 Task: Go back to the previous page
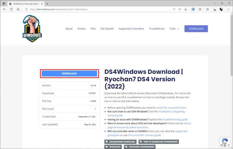coord(4,9)
